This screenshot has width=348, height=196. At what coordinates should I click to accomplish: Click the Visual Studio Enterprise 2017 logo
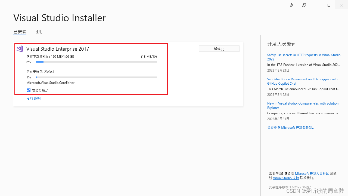[x=20, y=49]
